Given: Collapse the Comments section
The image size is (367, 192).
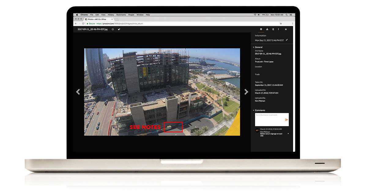Looking at the screenshot, I should click(254, 110).
